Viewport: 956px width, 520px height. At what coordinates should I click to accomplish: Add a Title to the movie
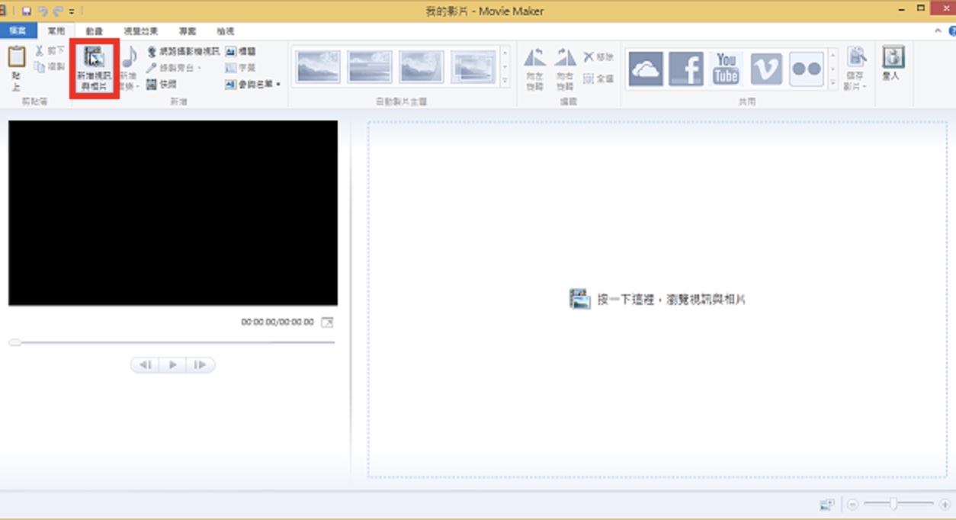[241, 51]
